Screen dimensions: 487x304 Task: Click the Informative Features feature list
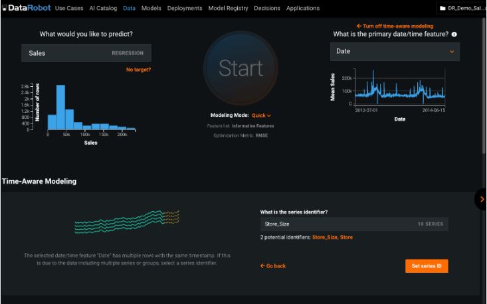(253, 126)
